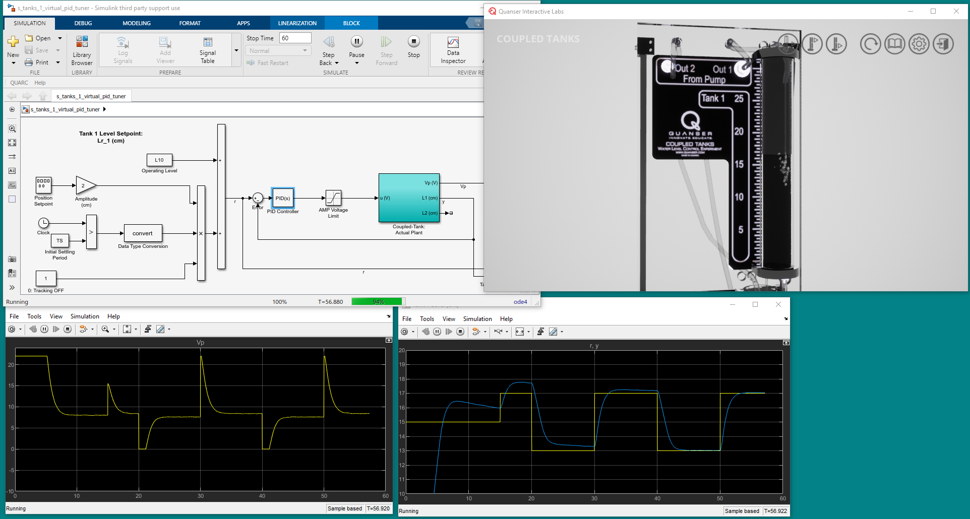Open the Quanser Labs settings gear
Image resolution: width=970 pixels, height=519 pixels.
[919, 44]
